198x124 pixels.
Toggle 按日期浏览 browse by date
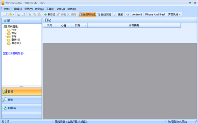tap(87, 15)
